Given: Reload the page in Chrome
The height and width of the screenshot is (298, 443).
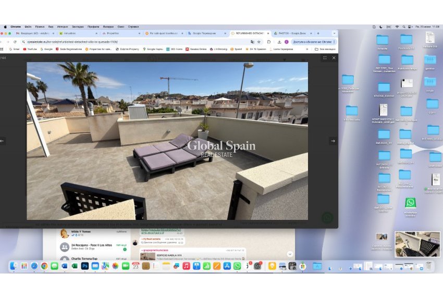Looking at the screenshot, I should click(15, 42).
